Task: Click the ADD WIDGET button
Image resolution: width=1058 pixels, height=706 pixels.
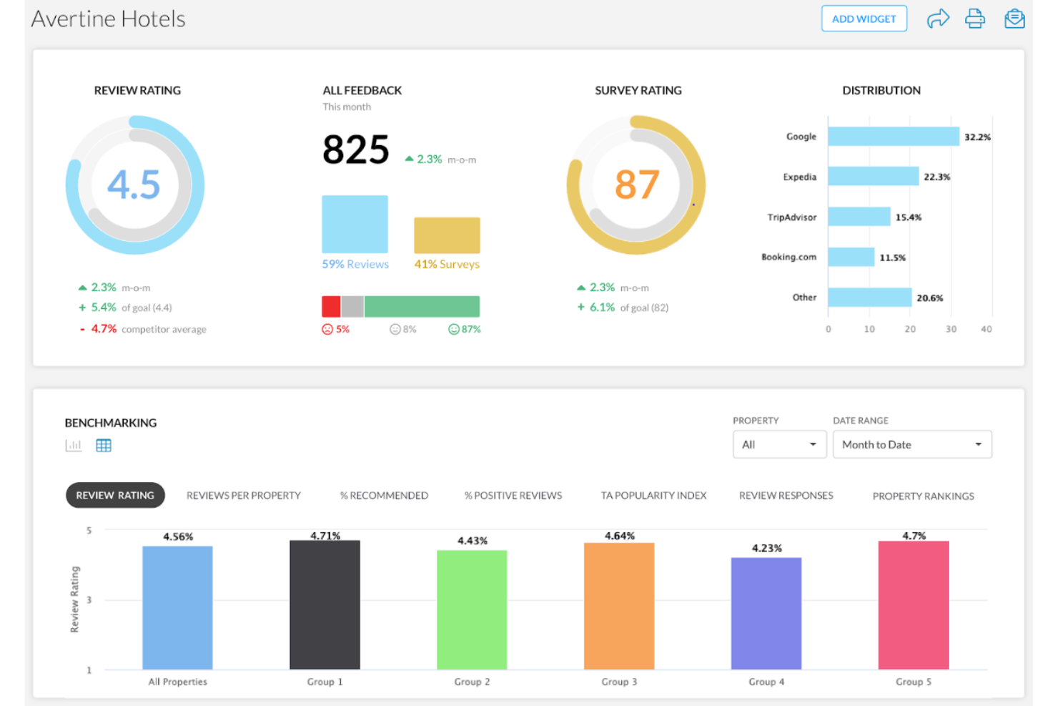Action: [864, 19]
